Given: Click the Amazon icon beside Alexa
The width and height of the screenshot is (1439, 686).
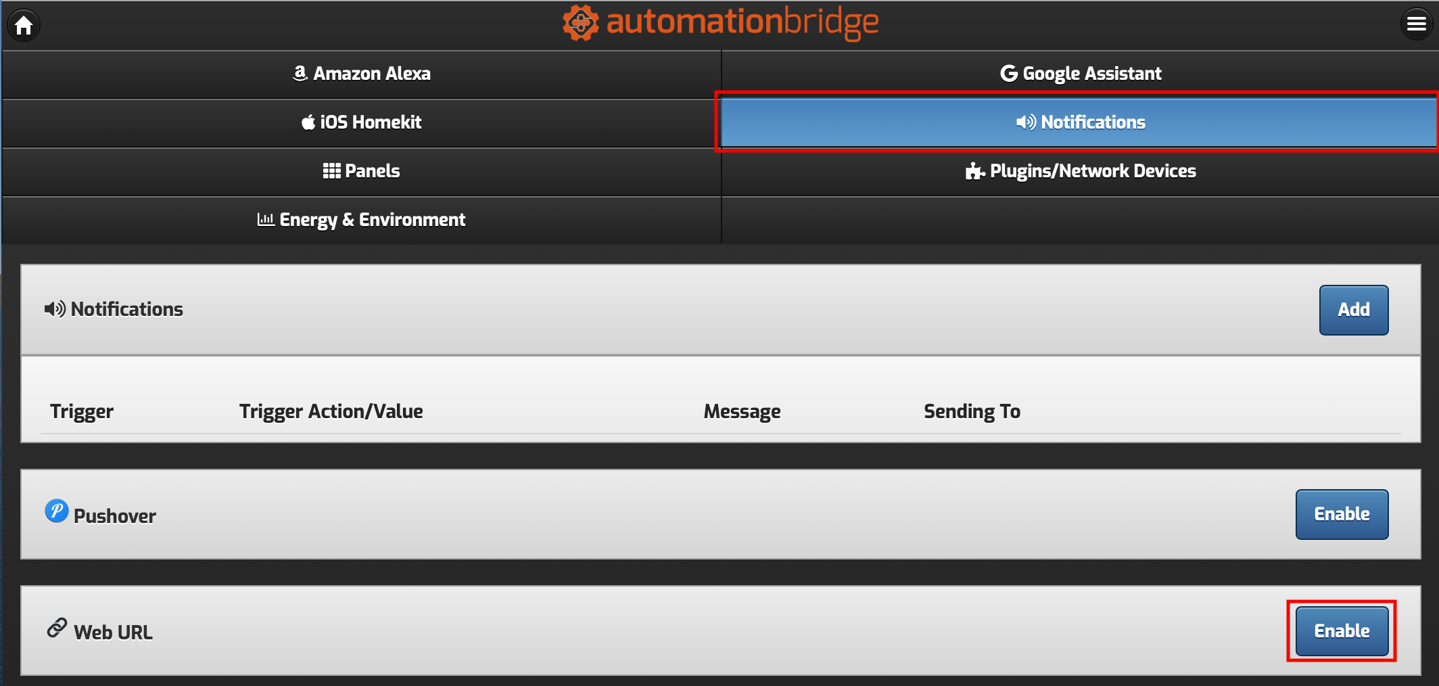Looking at the screenshot, I should coord(300,73).
